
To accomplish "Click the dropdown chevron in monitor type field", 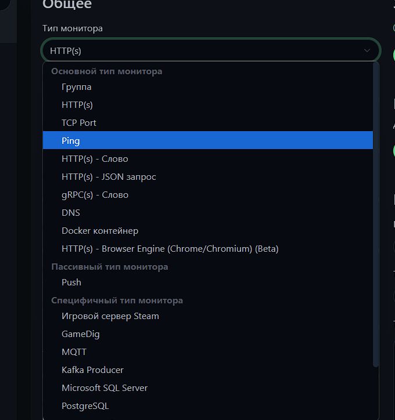I will coord(367,50).
